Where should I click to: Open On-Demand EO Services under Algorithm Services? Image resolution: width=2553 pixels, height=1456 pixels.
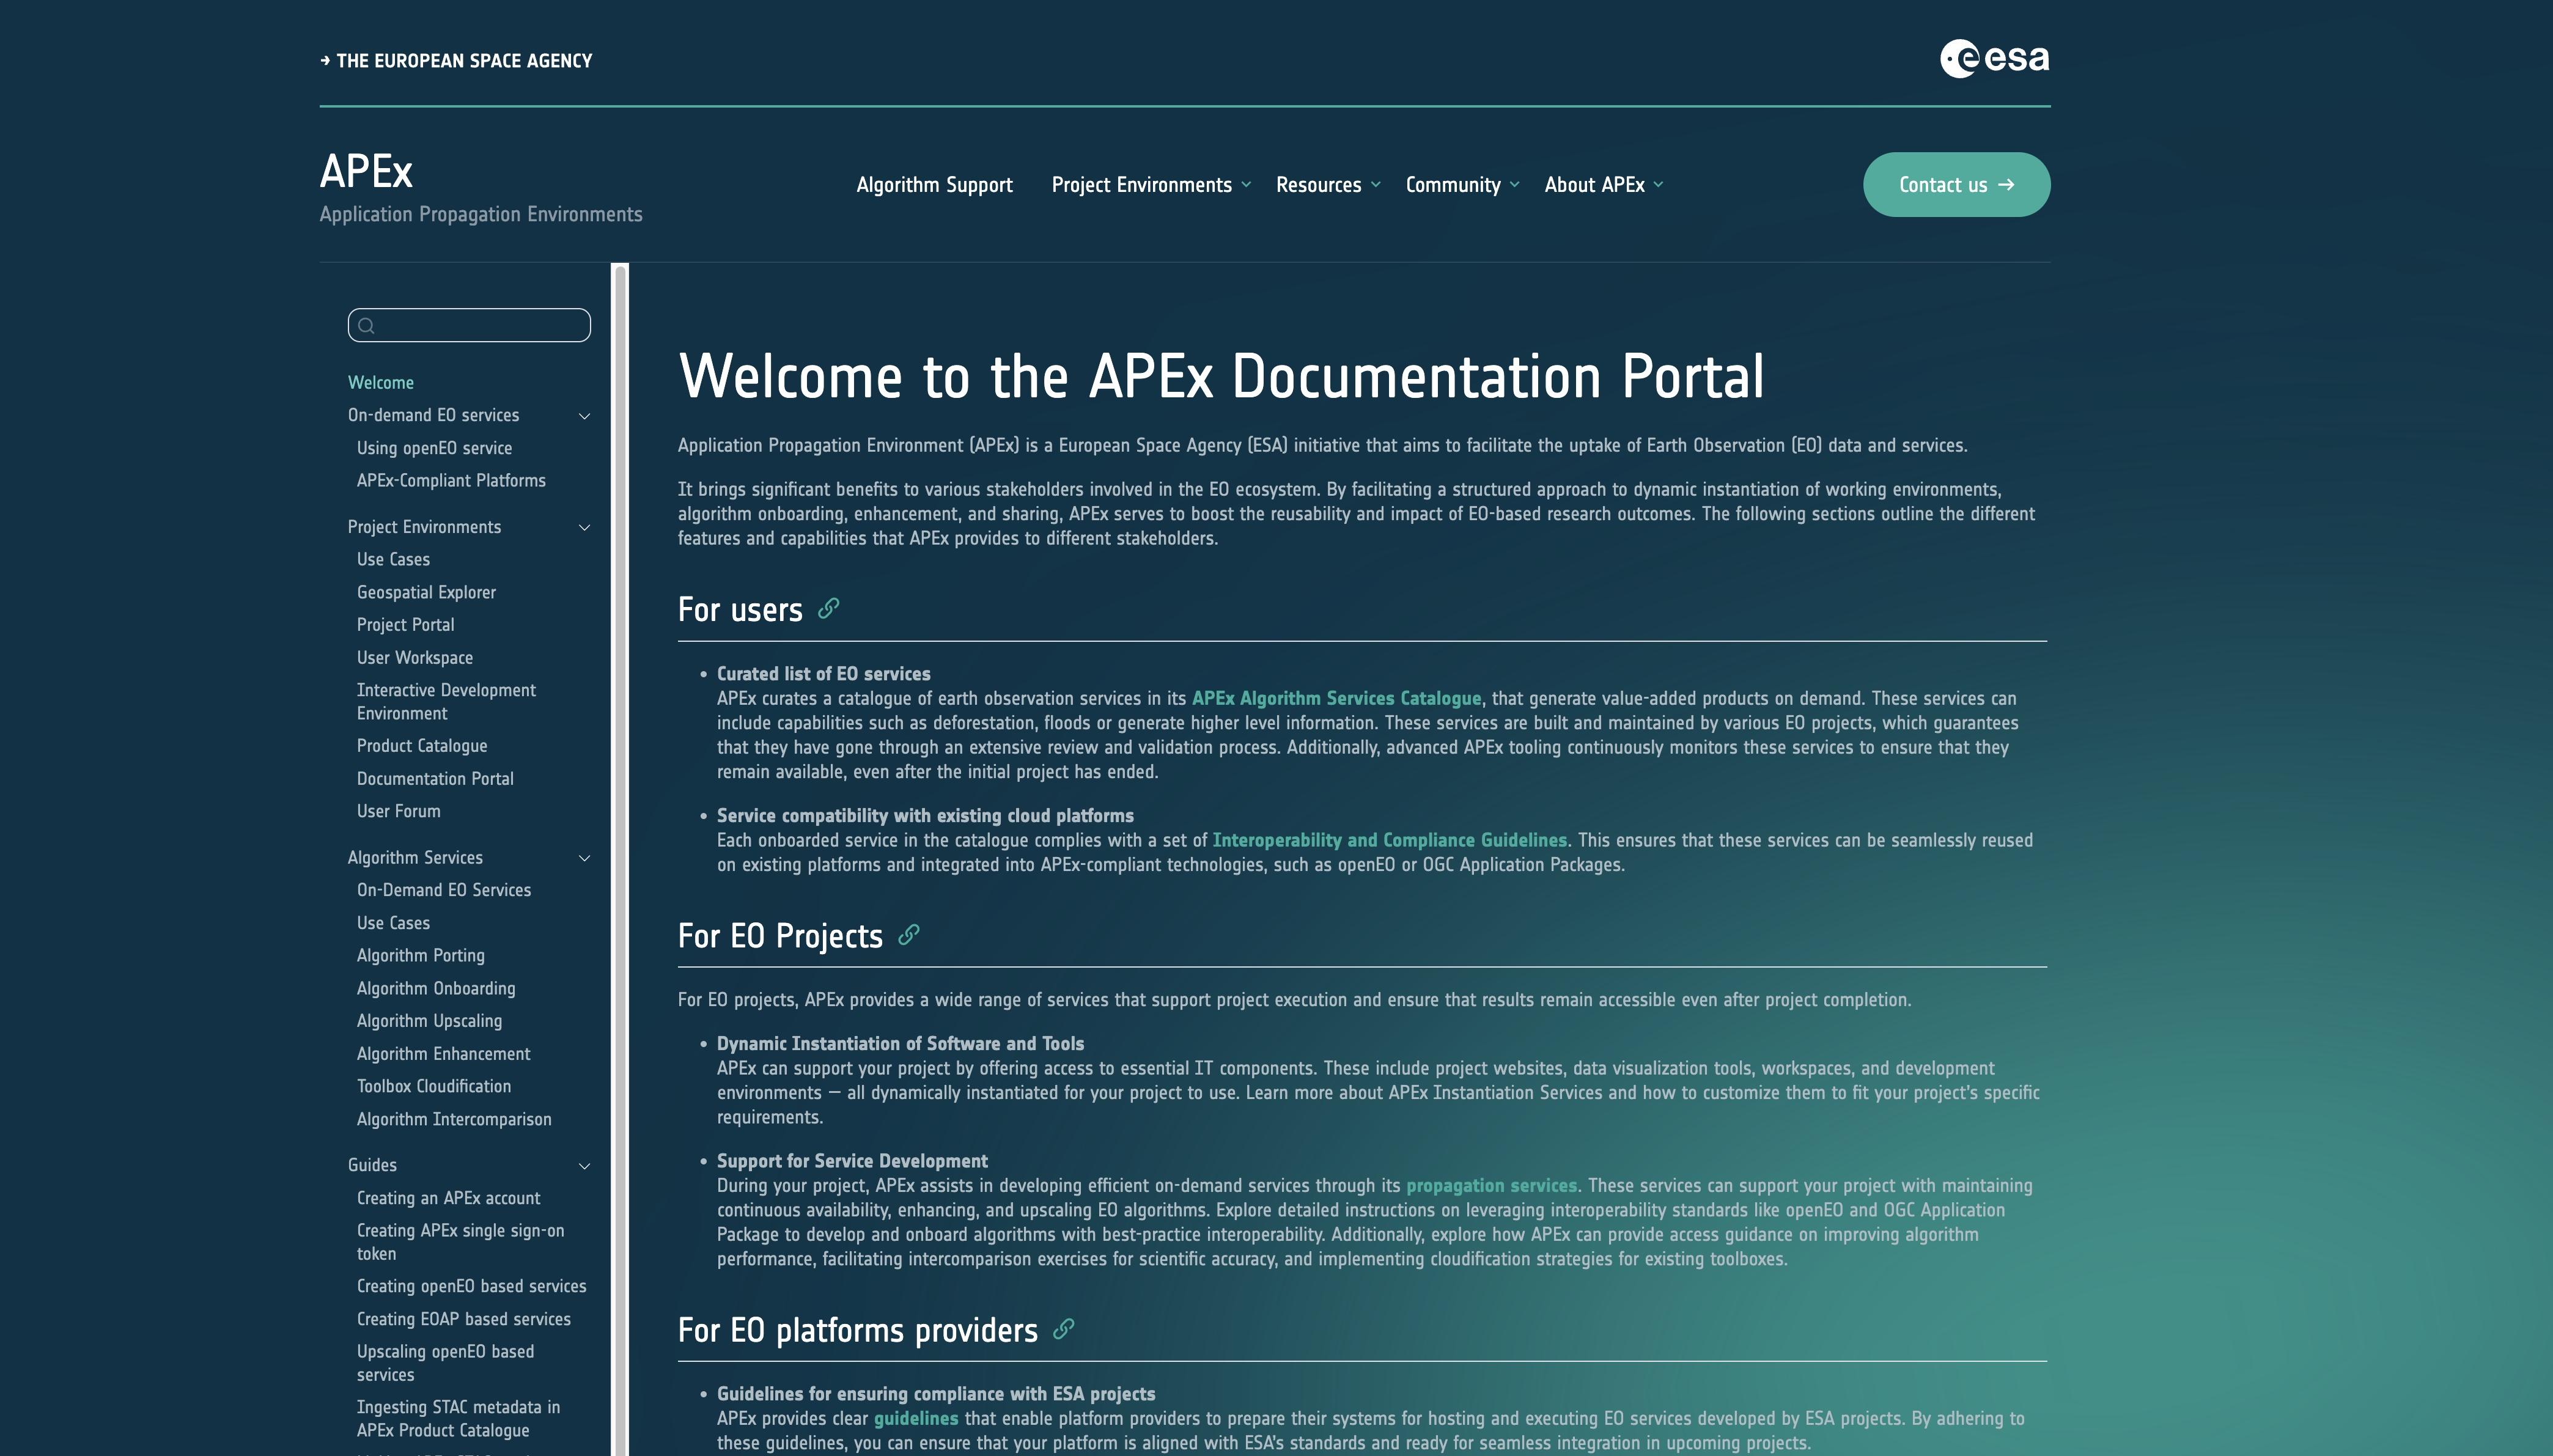(444, 890)
